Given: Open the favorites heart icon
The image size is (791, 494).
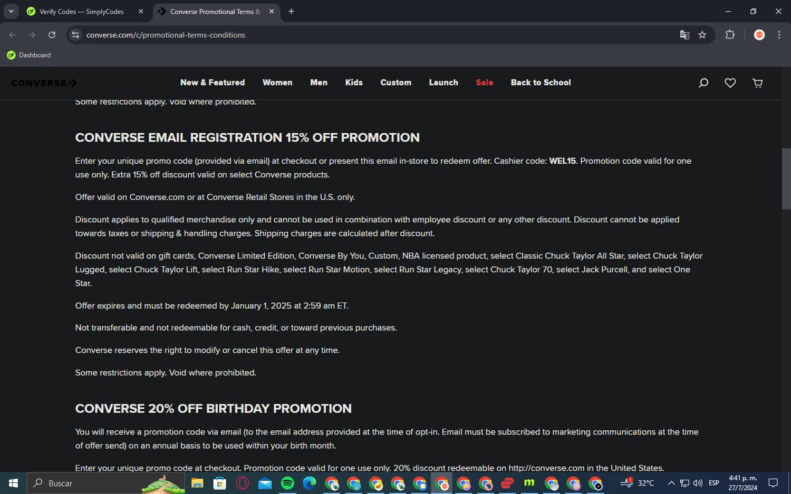Looking at the screenshot, I should (x=730, y=83).
